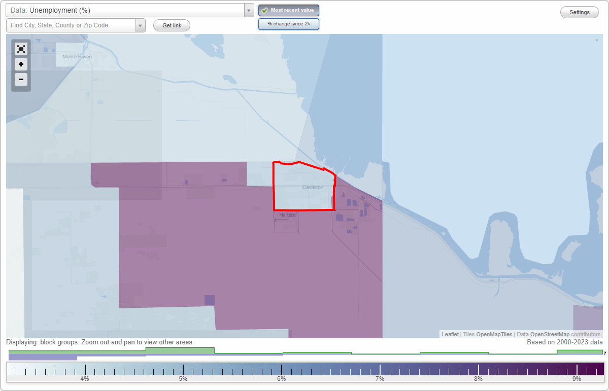The image size is (609, 391).
Task: Click the green checkmark on Most recent value
Action: [x=264, y=10]
